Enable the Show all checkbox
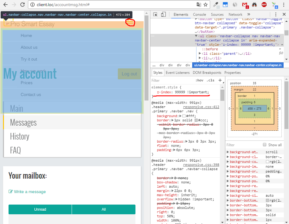 264,145
